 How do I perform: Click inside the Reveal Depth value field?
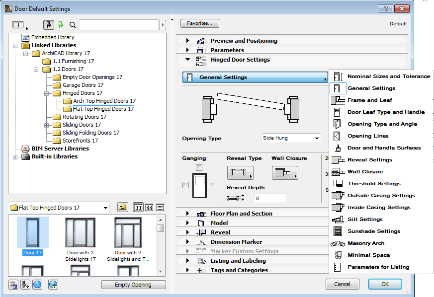269,198
